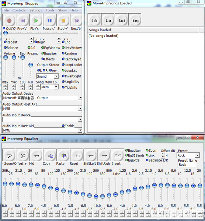Click the 20Hz equalizer band knob
The image size is (205, 221).
[5, 184]
